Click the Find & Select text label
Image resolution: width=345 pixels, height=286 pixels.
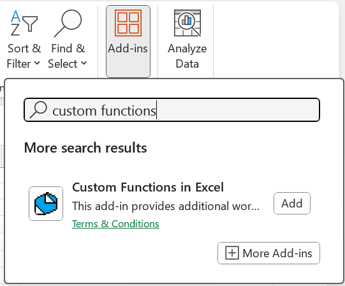coord(68,56)
